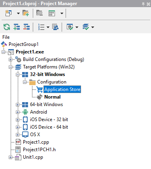Select the Configuration folder item
Viewport: 151px width, 169px height.
tap(52, 82)
